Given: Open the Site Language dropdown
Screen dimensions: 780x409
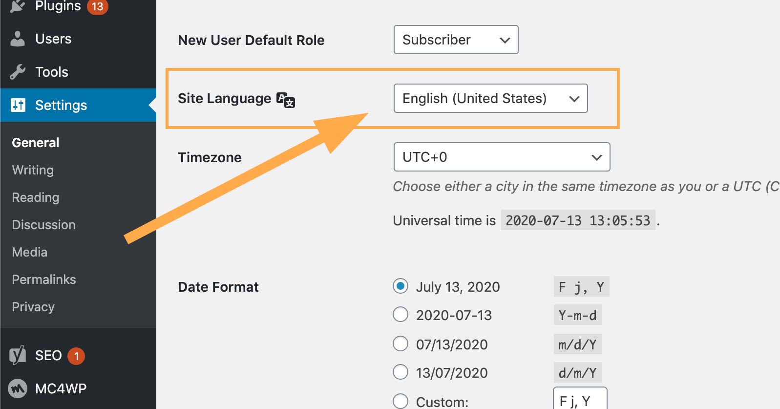Looking at the screenshot, I should [490, 98].
